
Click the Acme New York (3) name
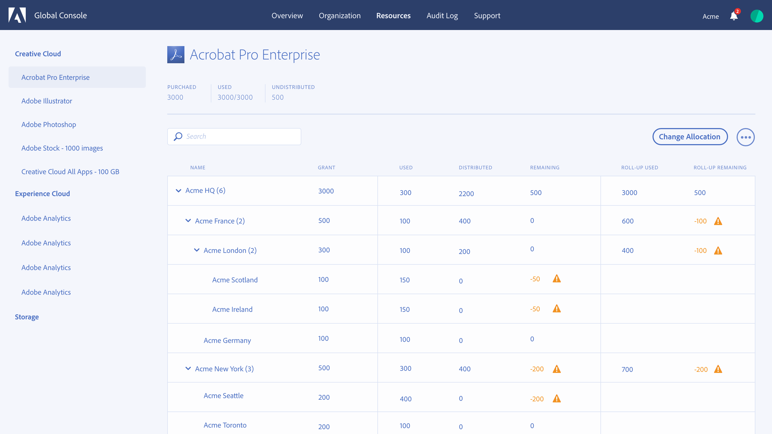(224, 369)
